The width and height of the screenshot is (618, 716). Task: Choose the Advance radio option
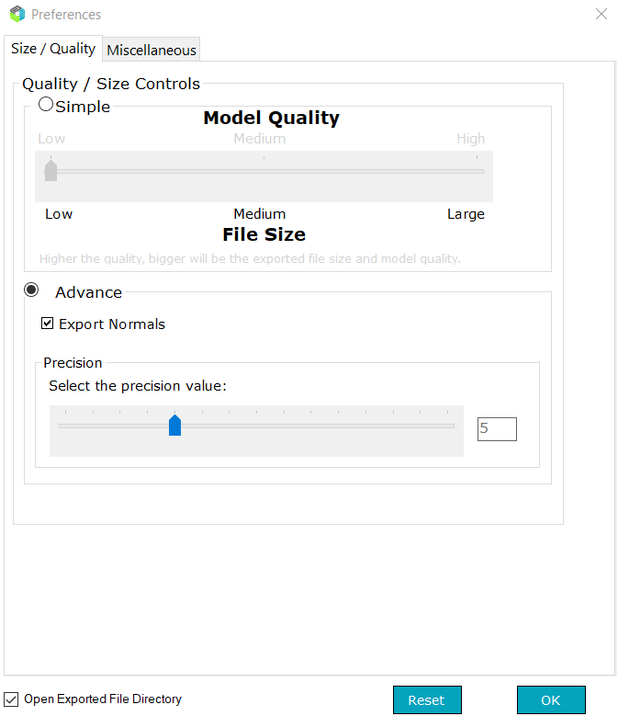[32, 290]
